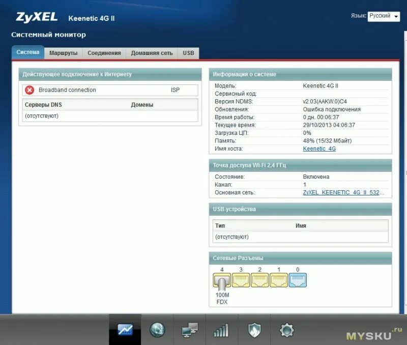
Task: Click uptime value 0 дн. 00:06:37
Action: 321,118
